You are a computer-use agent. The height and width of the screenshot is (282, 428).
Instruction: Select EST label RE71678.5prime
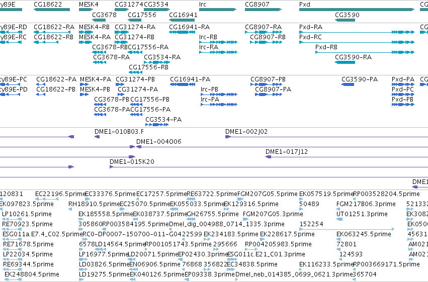pos(28,244)
